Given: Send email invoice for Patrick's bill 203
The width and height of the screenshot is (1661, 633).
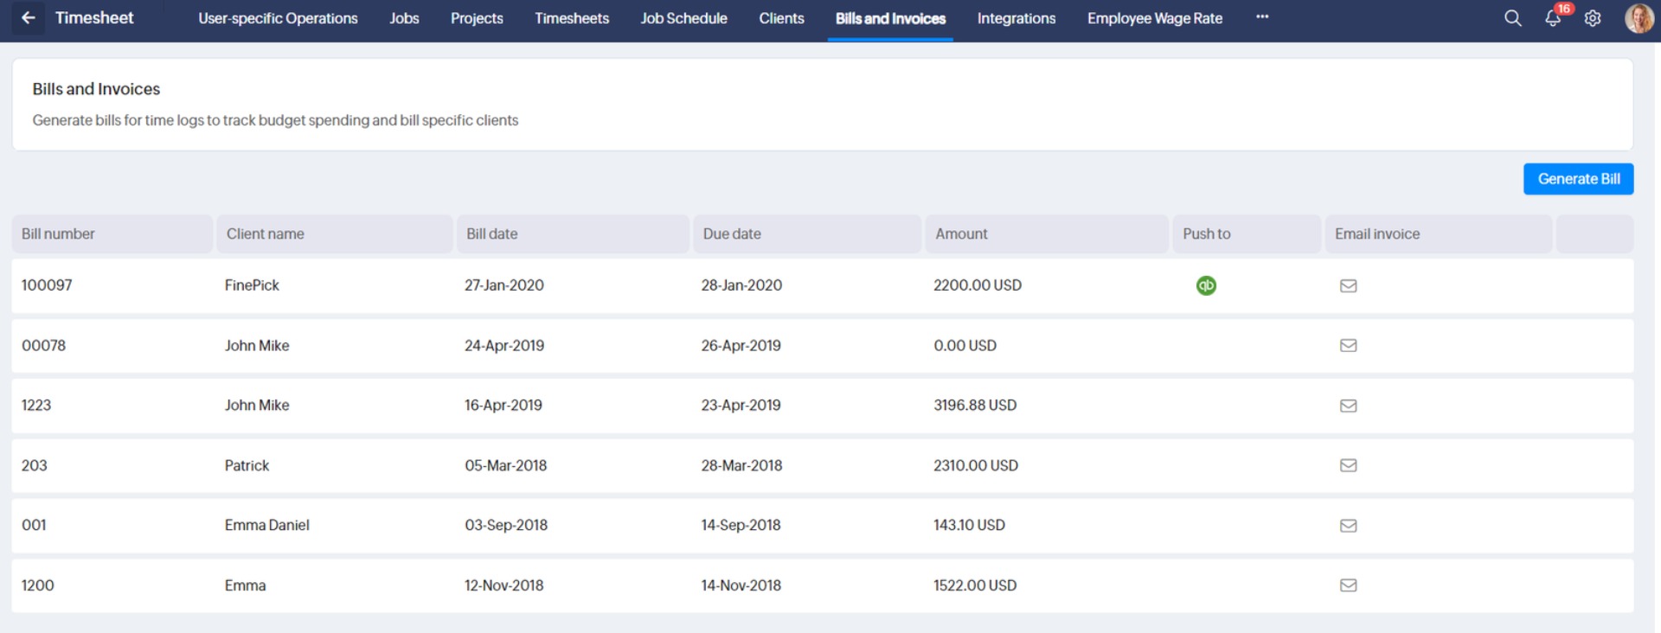Looking at the screenshot, I should pyautogui.click(x=1348, y=465).
